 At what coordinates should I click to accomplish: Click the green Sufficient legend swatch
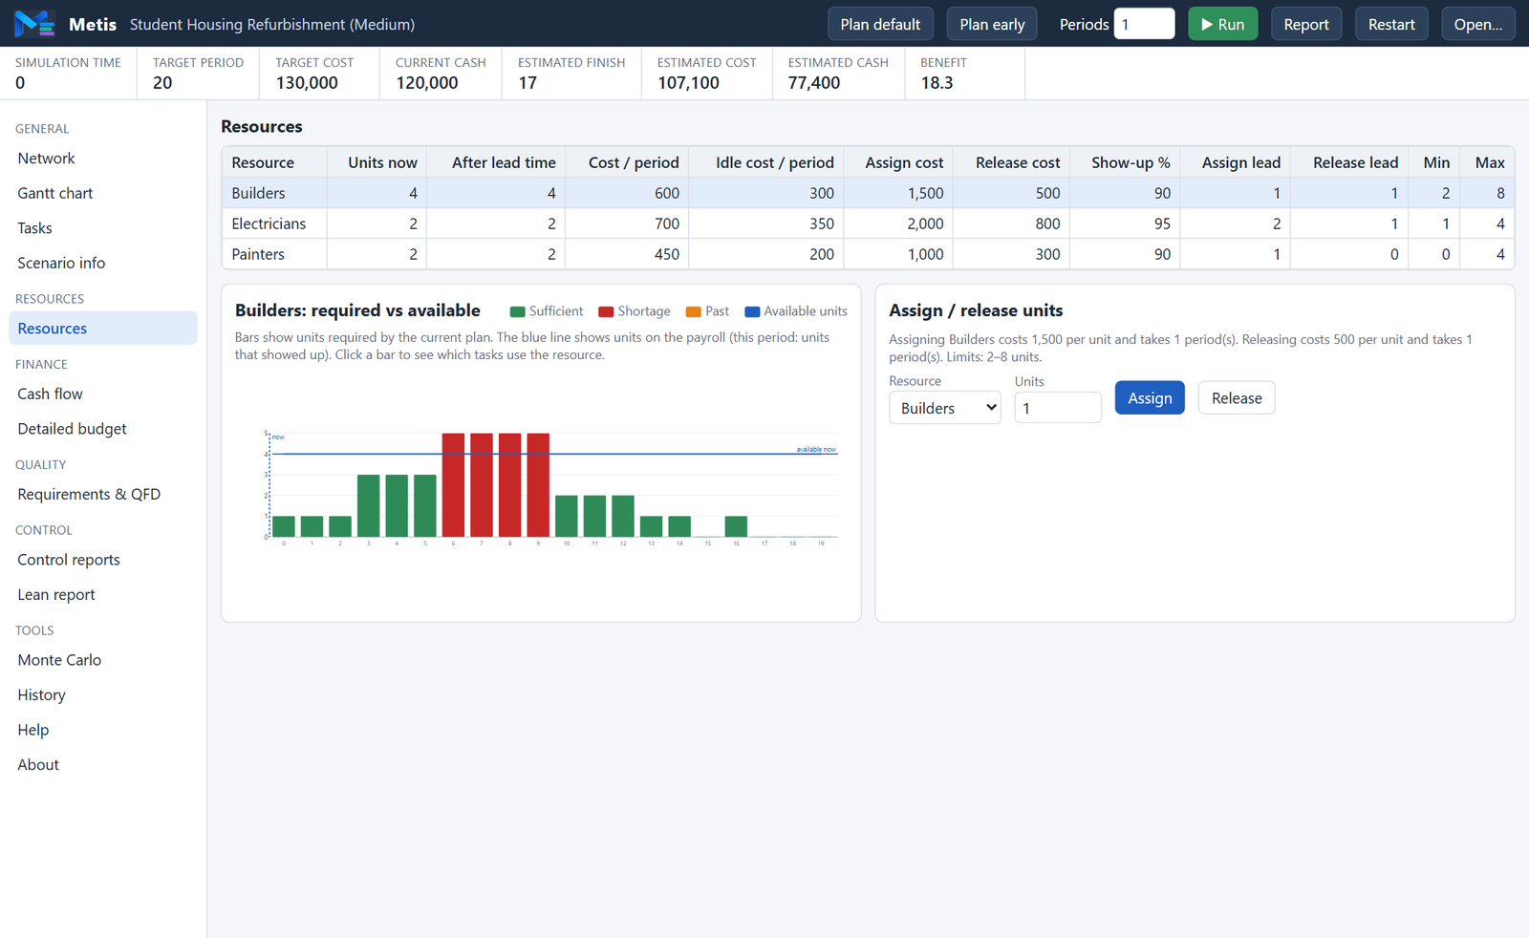point(518,312)
